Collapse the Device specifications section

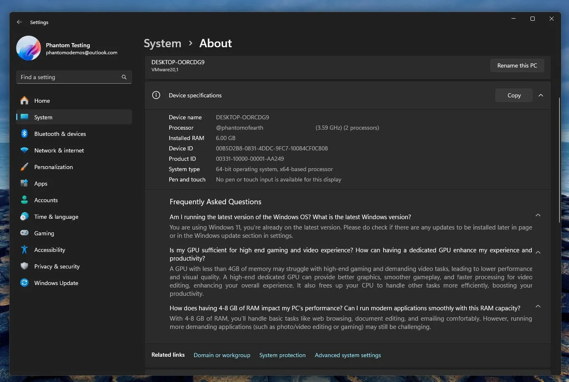coord(541,95)
